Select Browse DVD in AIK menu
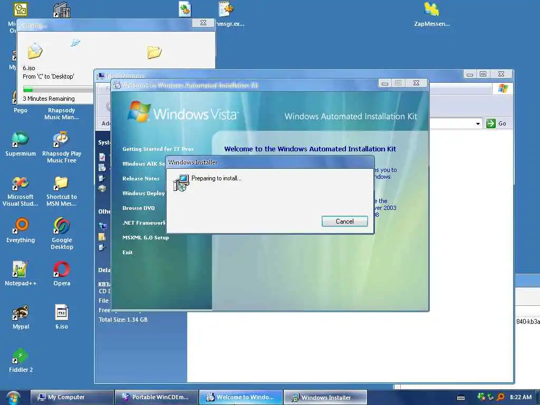The width and height of the screenshot is (540, 405). tap(139, 208)
